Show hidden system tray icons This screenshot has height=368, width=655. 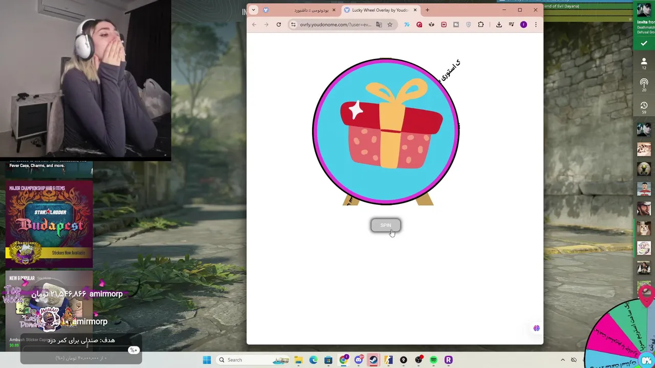(563, 360)
